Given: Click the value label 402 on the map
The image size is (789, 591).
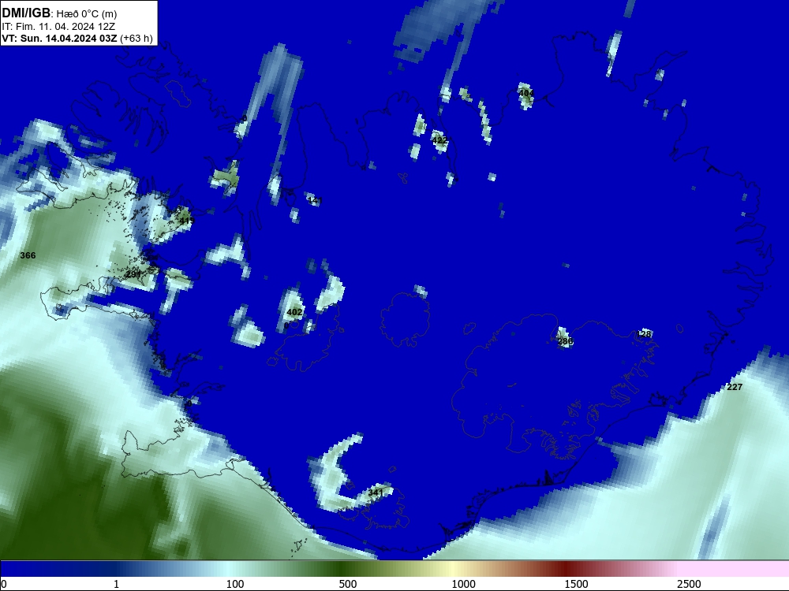Looking at the screenshot, I should 294,312.
